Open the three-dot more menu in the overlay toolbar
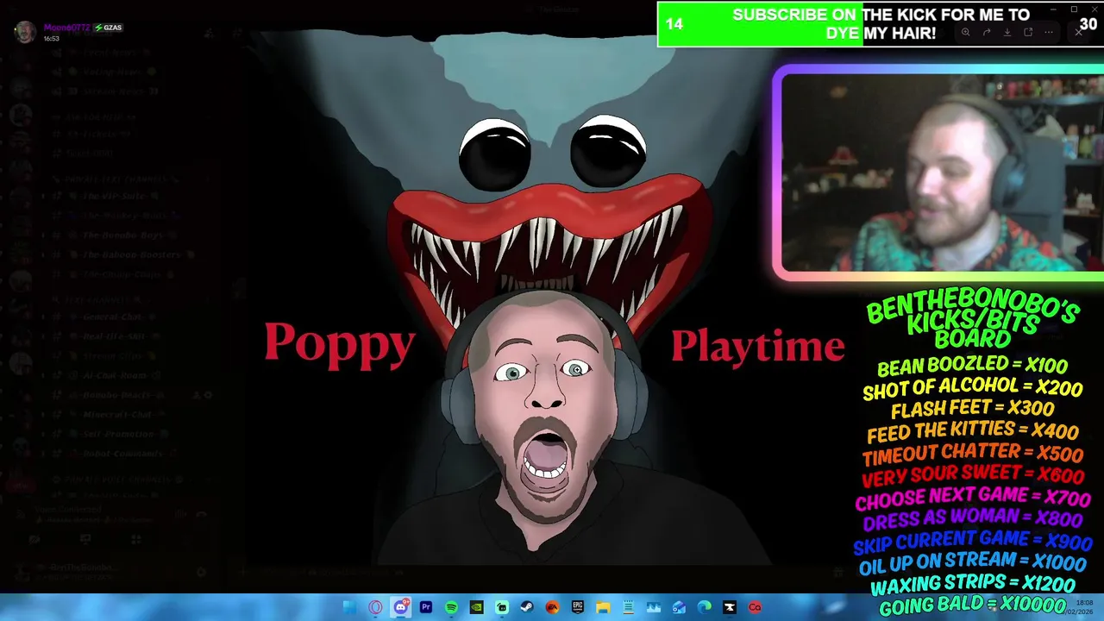Image resolution: width=1104 pixels, height=621 pixels. coord(1049,33)
